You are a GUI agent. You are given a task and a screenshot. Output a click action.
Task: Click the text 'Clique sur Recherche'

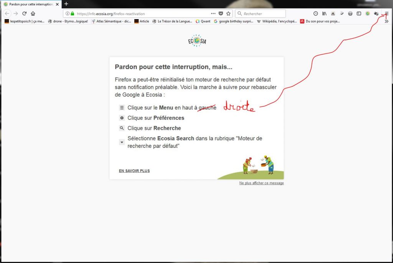coord(154,128)
